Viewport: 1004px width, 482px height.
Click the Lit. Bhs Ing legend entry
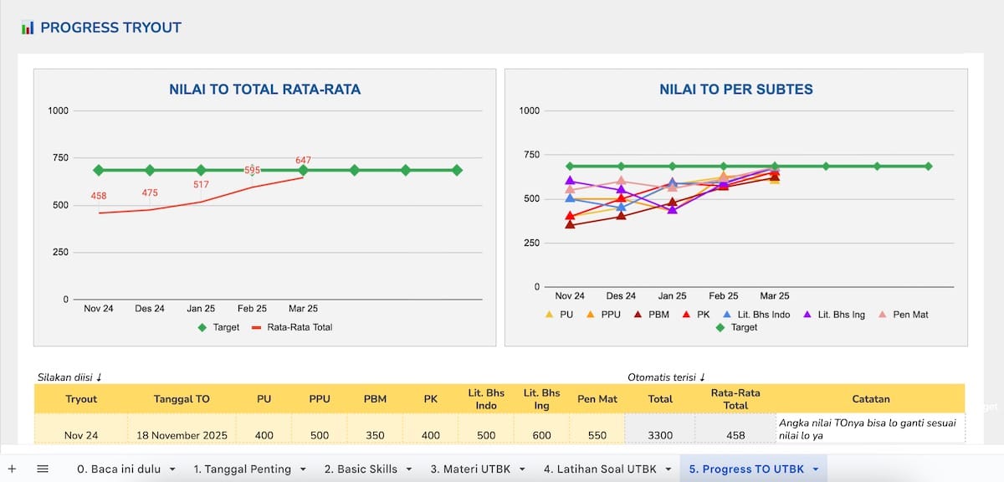833,315
